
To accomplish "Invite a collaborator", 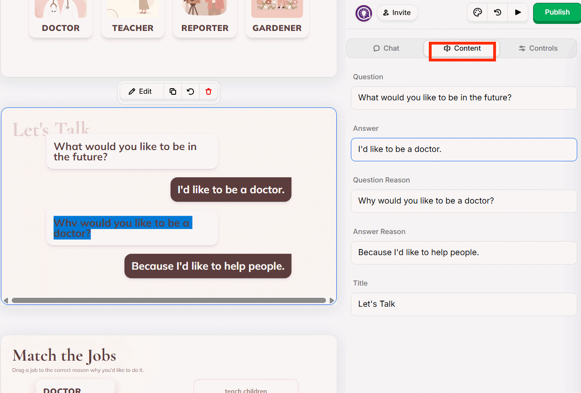I will click(x=397, y=13).
